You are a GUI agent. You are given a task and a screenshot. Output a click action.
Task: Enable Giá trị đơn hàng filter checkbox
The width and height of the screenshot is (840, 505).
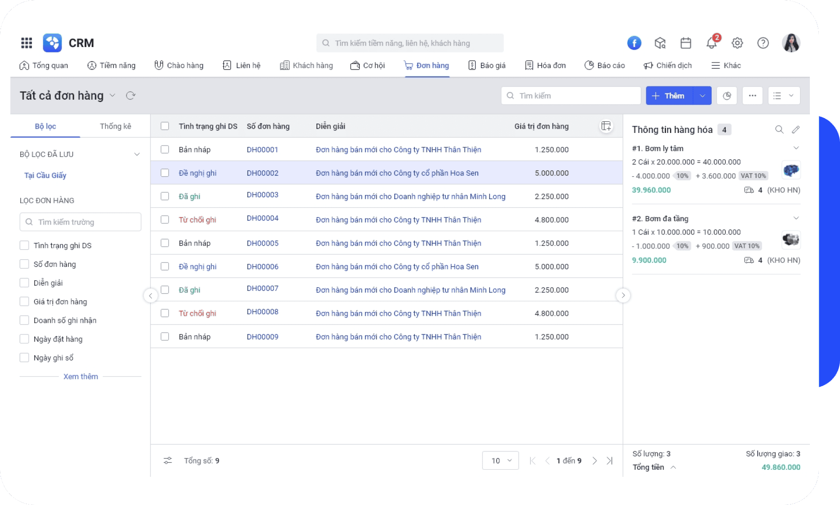tap(24, 302)
